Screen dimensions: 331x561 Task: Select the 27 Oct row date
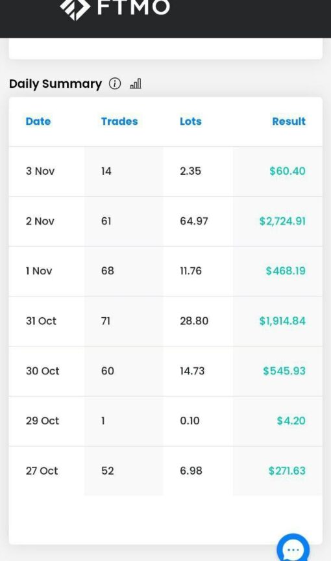coord(42,471)
